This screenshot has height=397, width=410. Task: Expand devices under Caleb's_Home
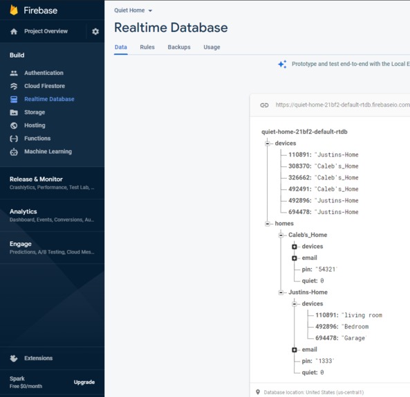pos(294,247)
